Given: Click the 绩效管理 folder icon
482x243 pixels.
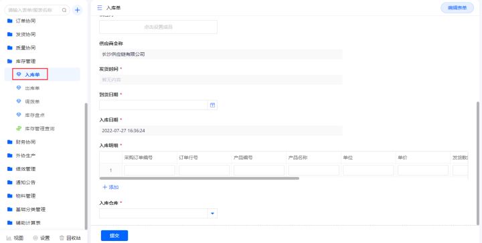Looking at the screenshot, I should 10,169.
